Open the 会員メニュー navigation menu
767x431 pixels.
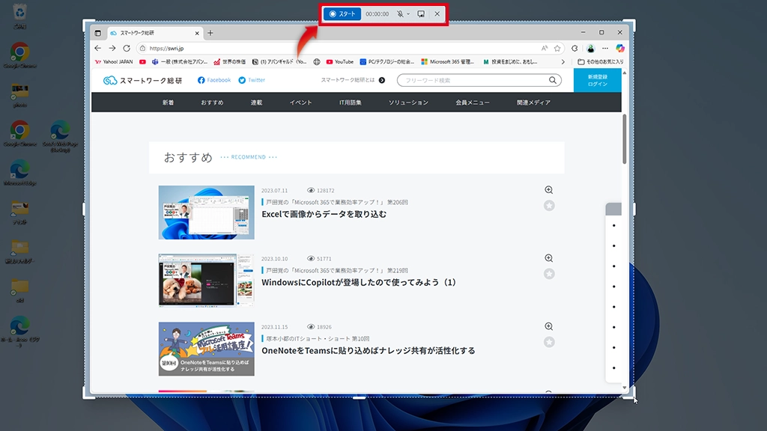pos(473,103)
